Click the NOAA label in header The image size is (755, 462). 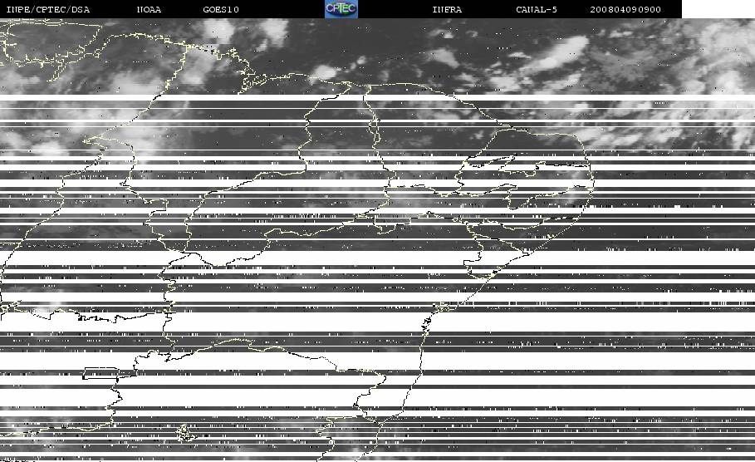(149, 9)
